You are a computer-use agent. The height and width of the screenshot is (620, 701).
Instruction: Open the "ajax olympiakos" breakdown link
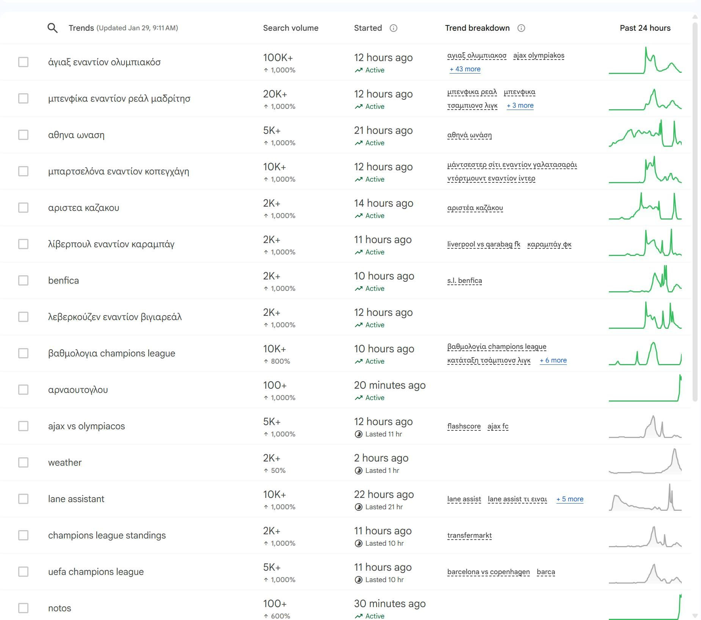539,55
